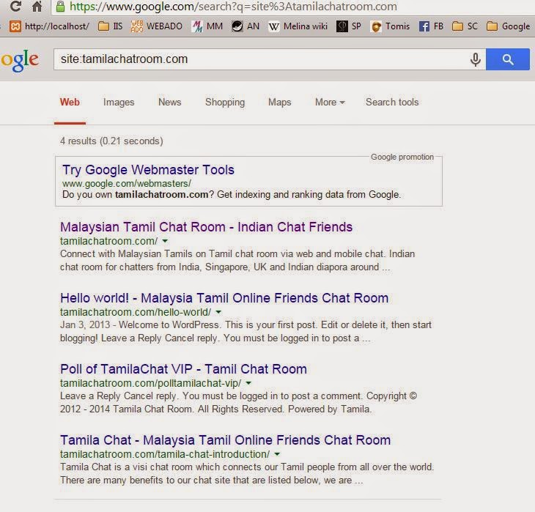
Task: Click the www.google.com/webmasters/ URL
Action: 127,184
